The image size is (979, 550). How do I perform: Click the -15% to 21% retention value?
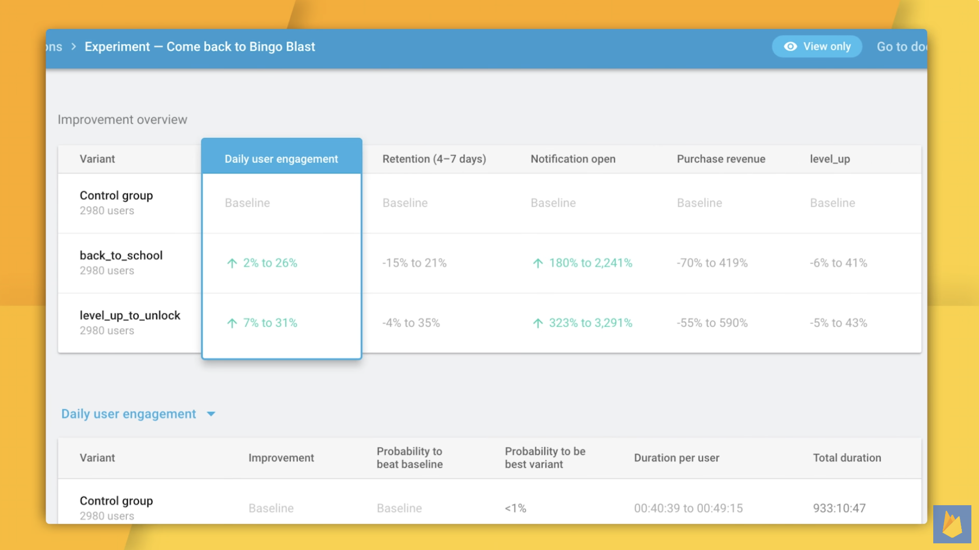[x=414, y=263]
